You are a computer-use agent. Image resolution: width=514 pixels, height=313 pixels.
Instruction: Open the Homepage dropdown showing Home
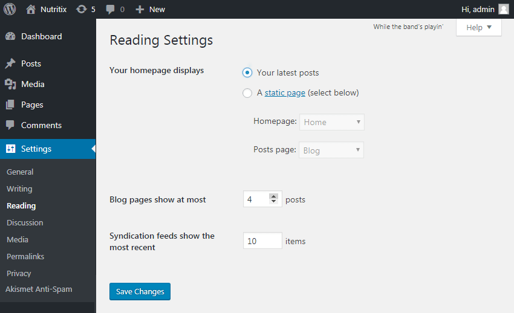pos(332,122)
